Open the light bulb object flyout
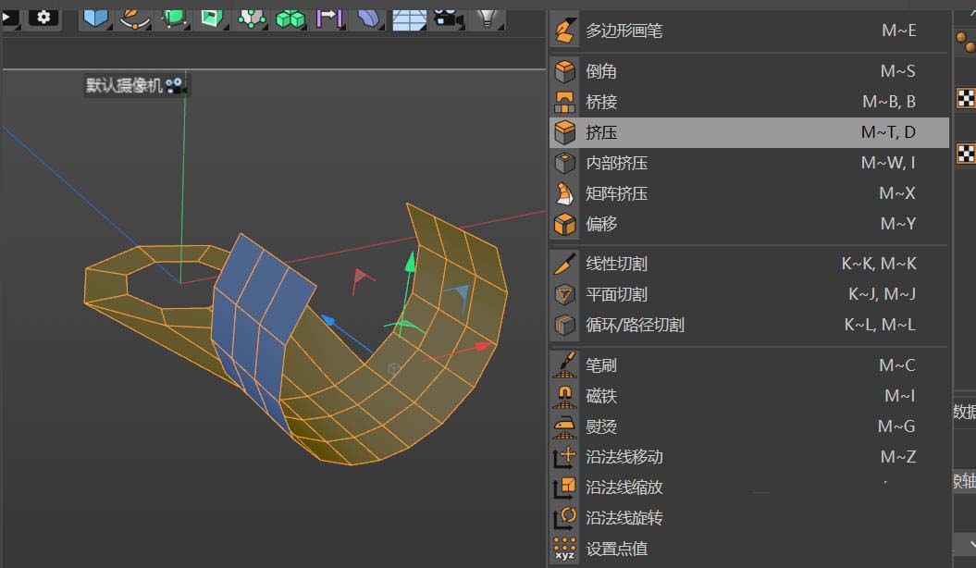976x568 pixels. (x=487, y=15)
